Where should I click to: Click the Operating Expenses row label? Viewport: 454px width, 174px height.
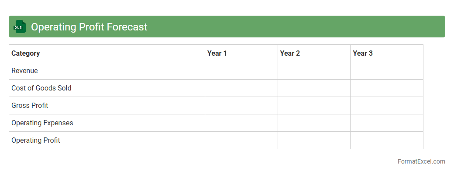(42, 123)
